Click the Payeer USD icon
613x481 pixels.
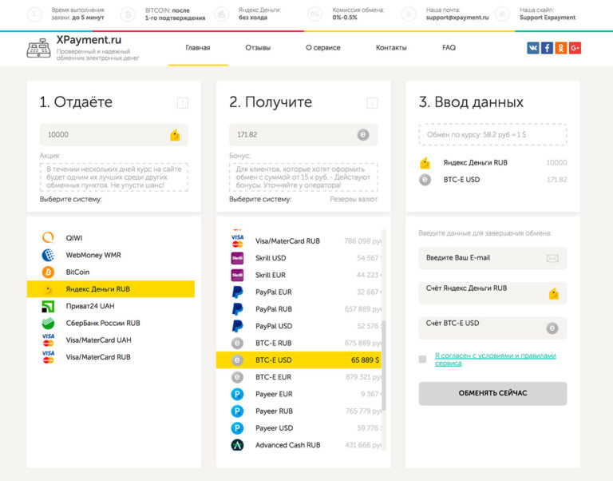[x=237, y=428]
